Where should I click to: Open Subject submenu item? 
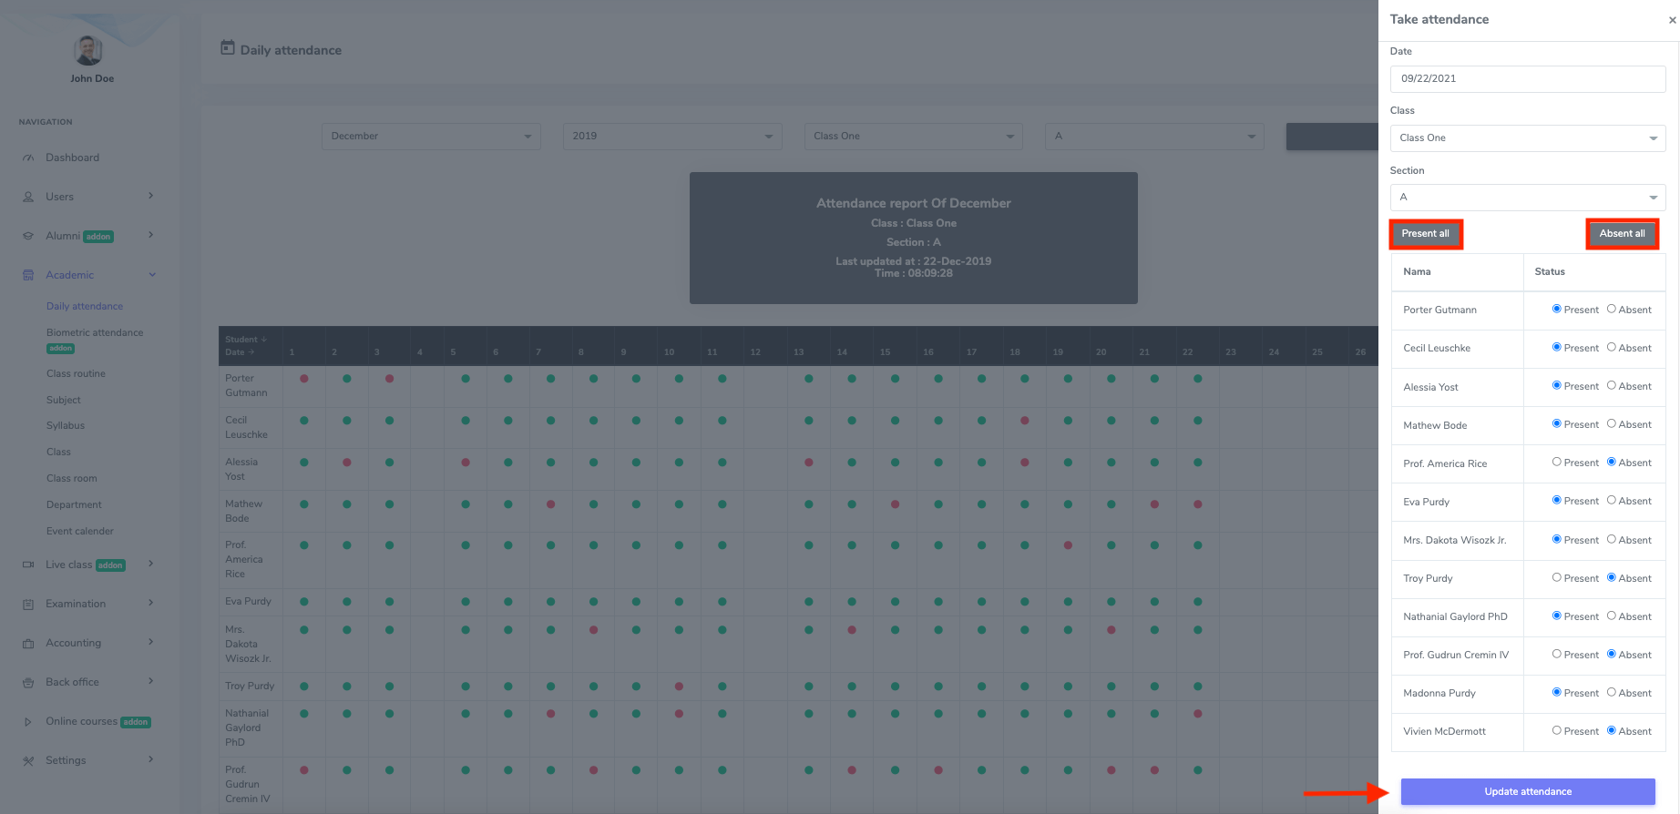pyautogui.click(x=64, y=401)
